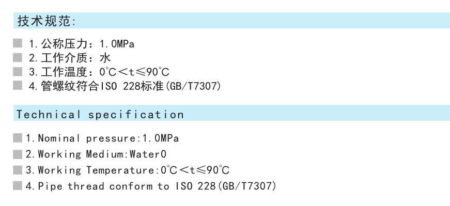Click the gray bullet beside 工作介质
Screen dimensions: 450x206
tap(18, 58)
